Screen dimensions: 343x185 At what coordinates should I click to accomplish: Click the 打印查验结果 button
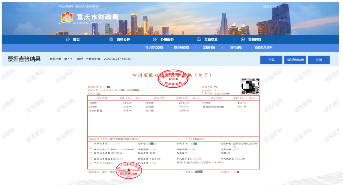click(295, 60)
